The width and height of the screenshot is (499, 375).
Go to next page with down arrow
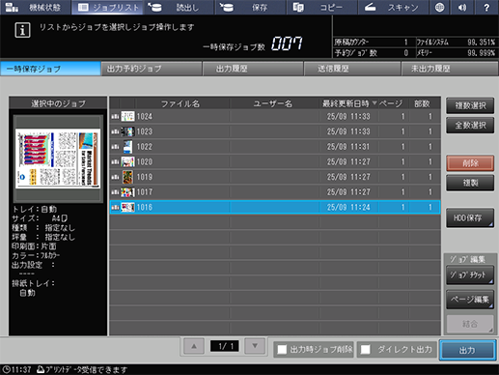pos(255,346)
